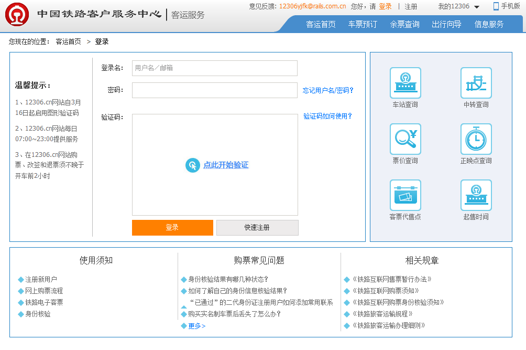
Task: Open 《铁路互联网购票须知》 regulation
Action: point(386,291)
